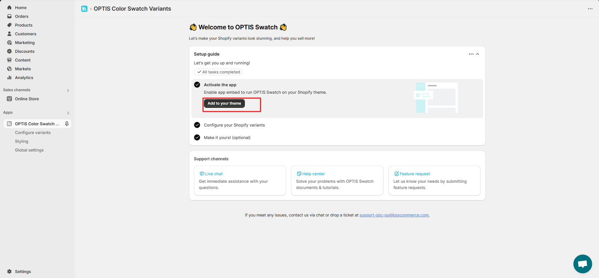
Task: Click the Home icon in sidebar
Action: [x=9, y=7]
